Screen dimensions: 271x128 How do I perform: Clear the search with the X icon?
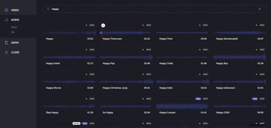[x=259, y=9]
